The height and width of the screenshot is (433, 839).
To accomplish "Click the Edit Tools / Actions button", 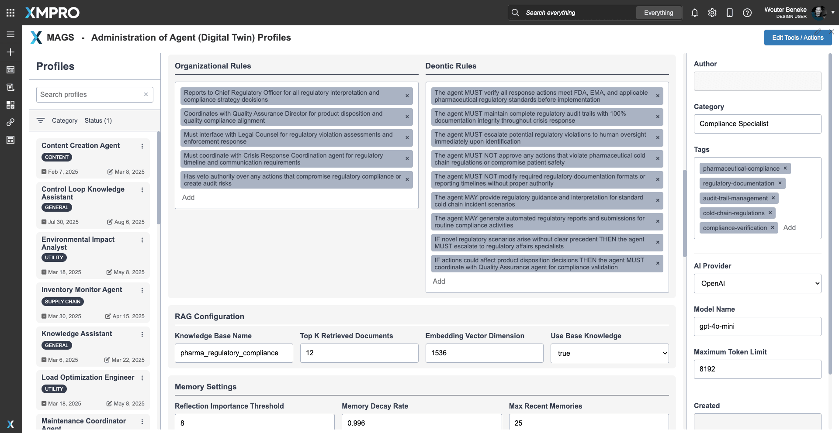I will pos(797,38).
